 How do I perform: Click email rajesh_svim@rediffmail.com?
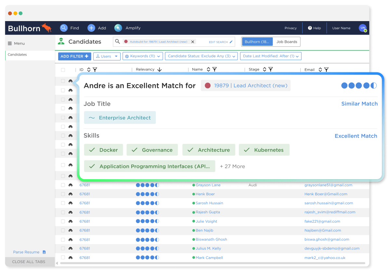click(330, 212)
